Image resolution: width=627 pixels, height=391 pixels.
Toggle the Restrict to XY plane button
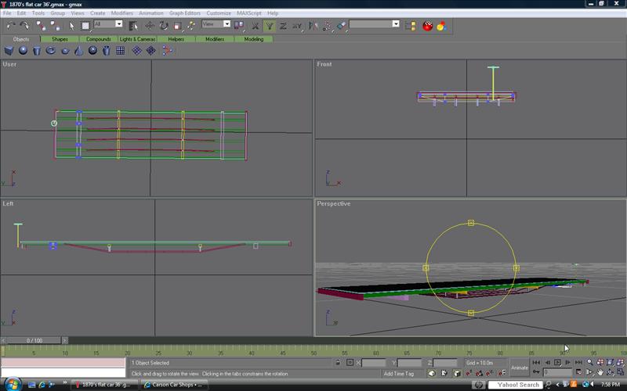click(x=297, y=26)
